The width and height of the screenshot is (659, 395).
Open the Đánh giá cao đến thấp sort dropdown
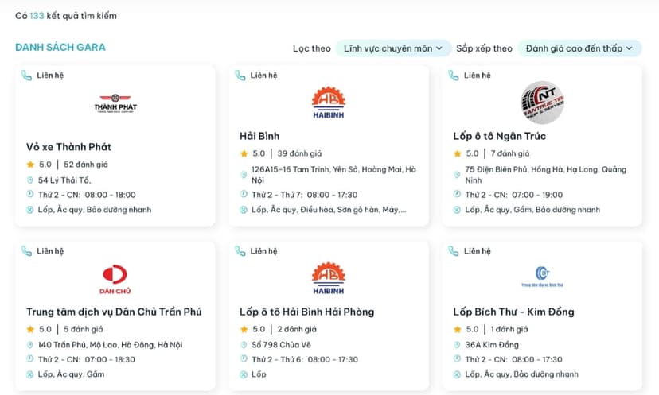(x=579, y=48)
